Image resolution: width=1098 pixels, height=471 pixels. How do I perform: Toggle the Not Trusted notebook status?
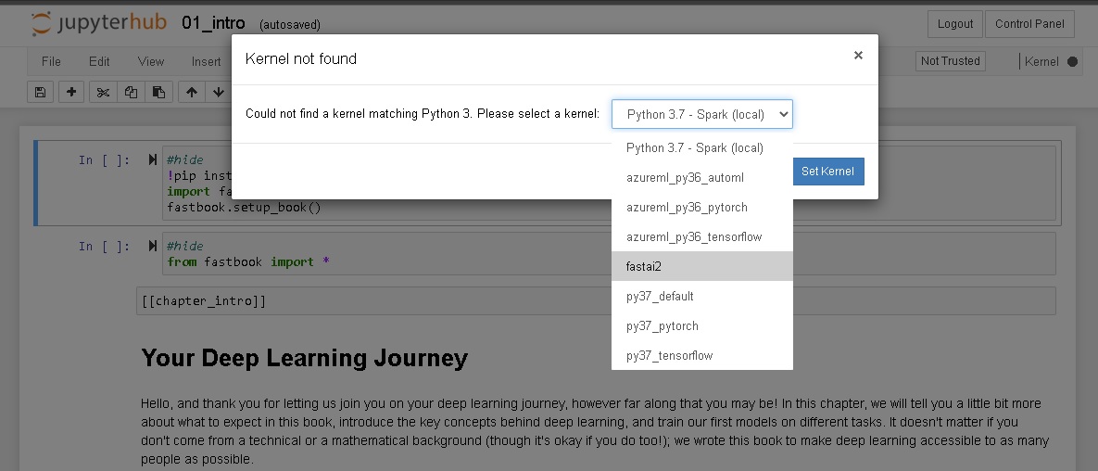(950, 61)
